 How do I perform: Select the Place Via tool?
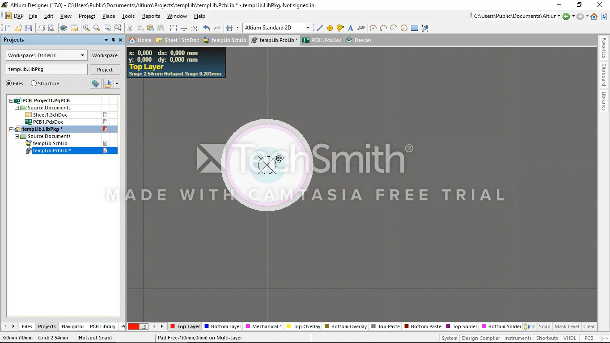coord(340,28)
